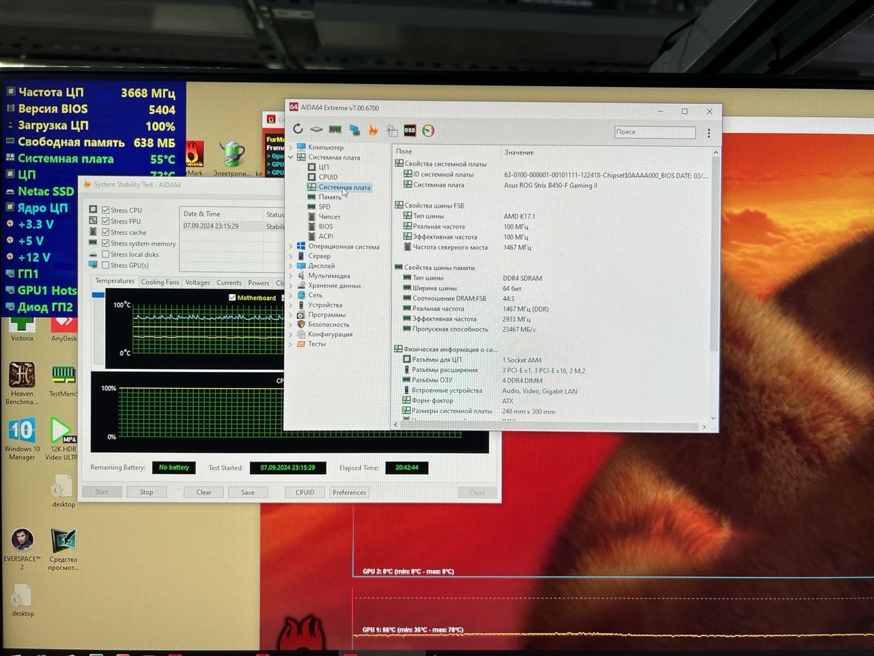
Task: Click the horizontal scrollbar right arrow in AIDA64
Action: 704,426
